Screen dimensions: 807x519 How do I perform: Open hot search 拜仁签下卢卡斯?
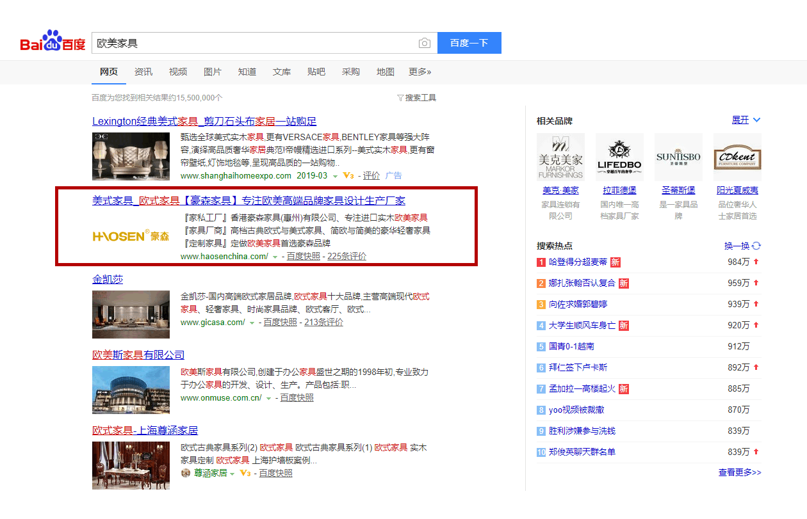click(578, 367)
